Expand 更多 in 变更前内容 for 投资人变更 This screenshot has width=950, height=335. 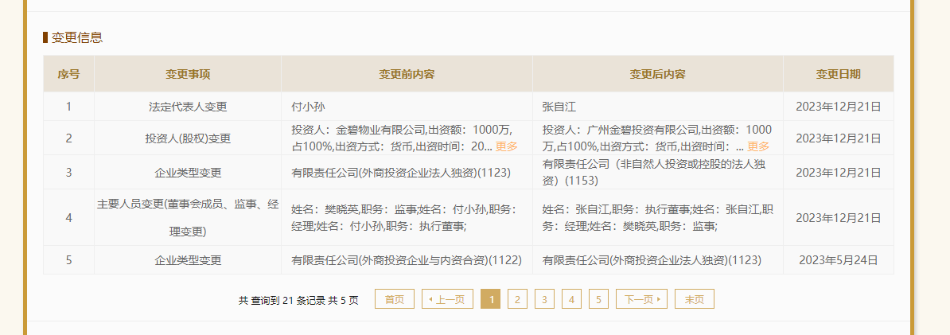tap(506, 146)
